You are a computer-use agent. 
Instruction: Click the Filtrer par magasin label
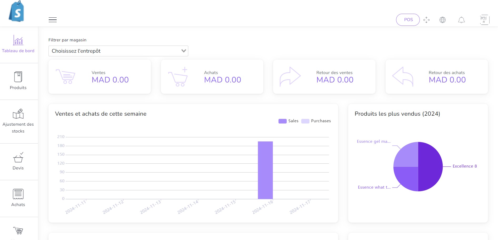[67, 40]
